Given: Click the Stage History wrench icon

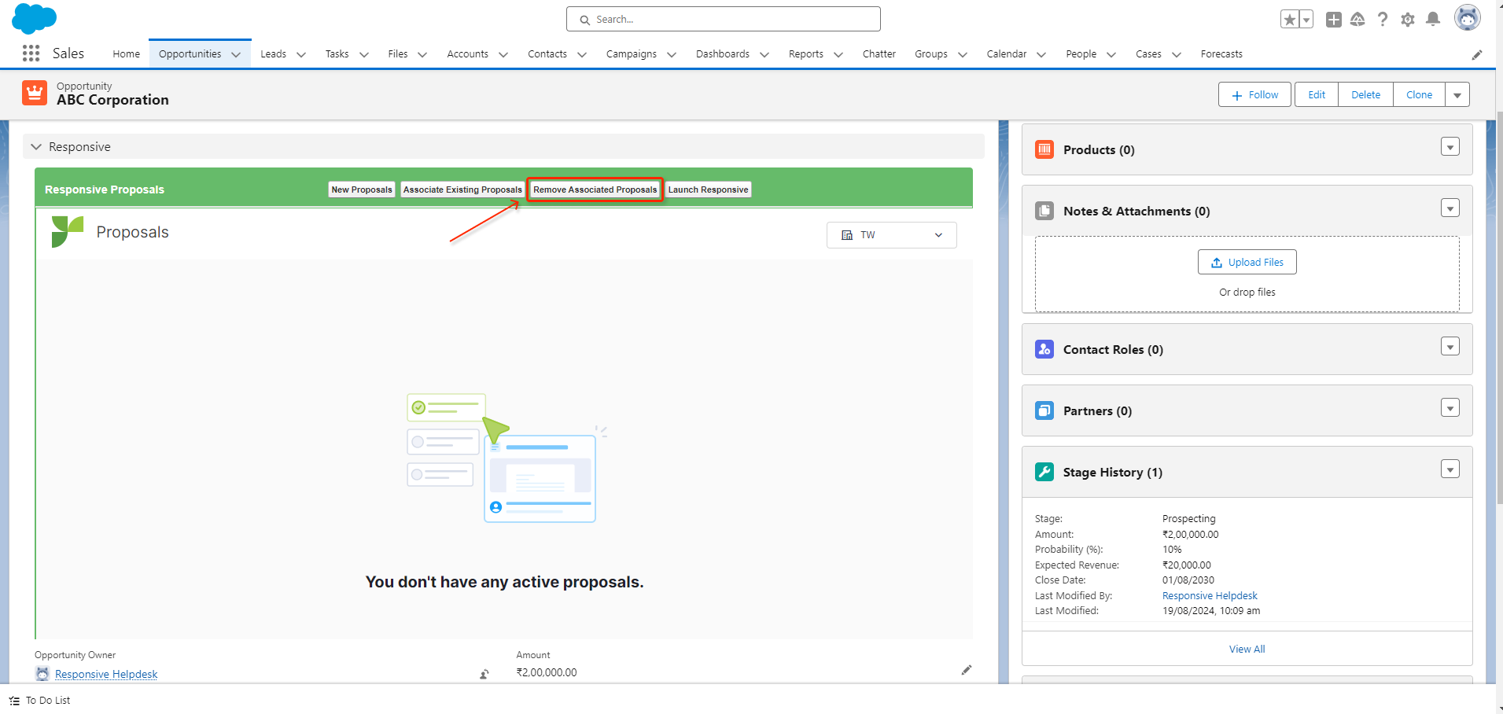Looking at the screenshot, I should 1044,472.
